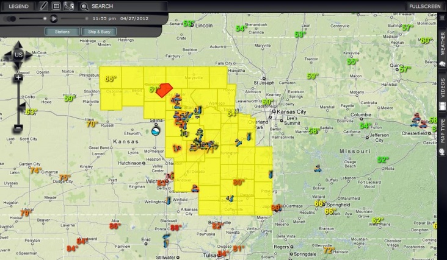Expand the Videos side panel

click(x=443, y=89)
